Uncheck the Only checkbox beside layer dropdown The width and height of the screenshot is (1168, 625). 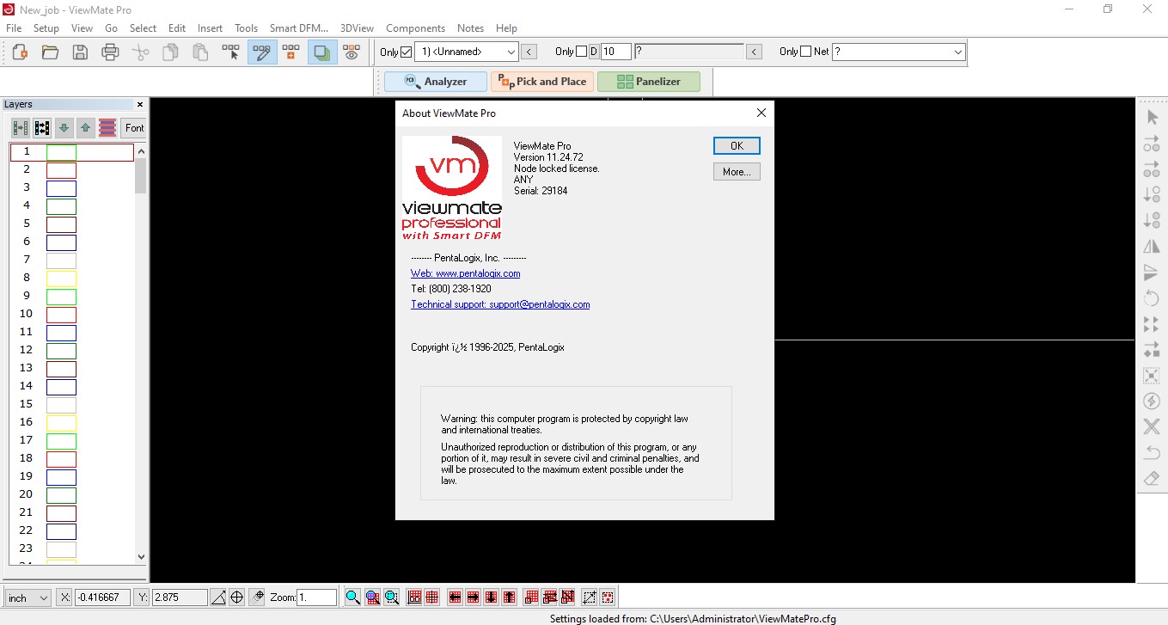(407, 52)
